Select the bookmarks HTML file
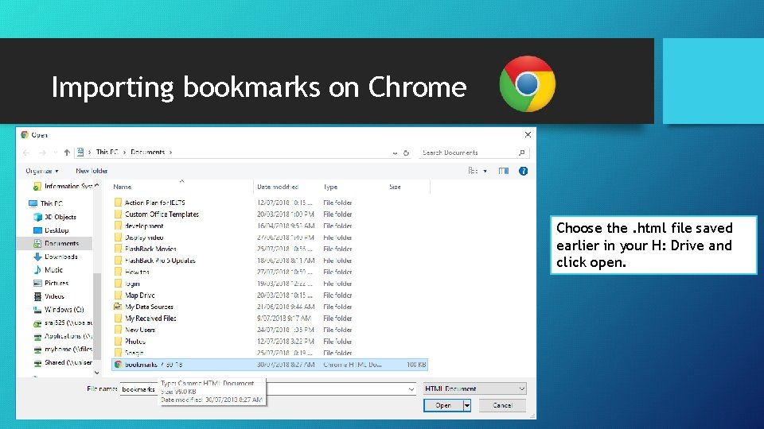764x429 pixels. [270, 365]
